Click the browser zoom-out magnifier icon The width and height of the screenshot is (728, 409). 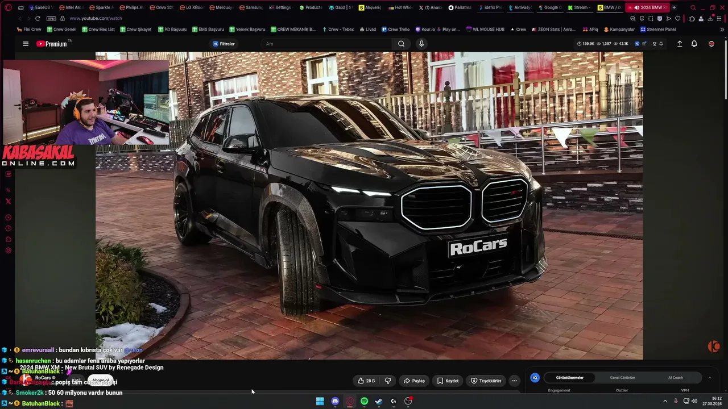tap(633, 18)
